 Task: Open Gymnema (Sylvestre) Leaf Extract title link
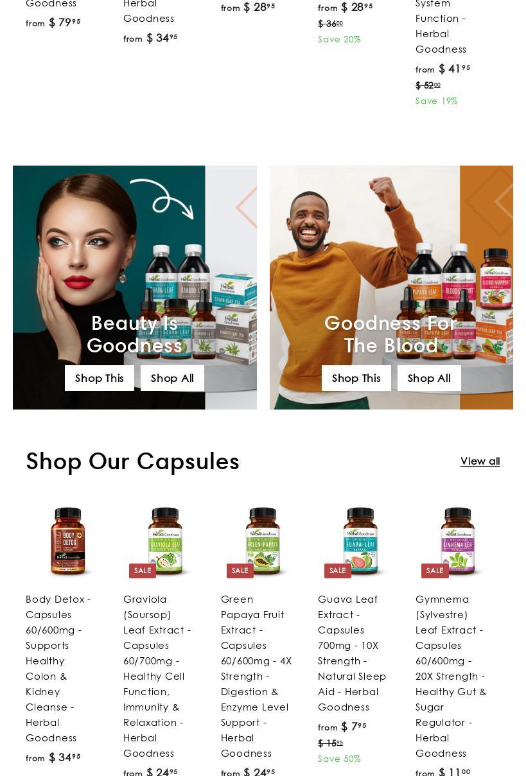(451, 676)
